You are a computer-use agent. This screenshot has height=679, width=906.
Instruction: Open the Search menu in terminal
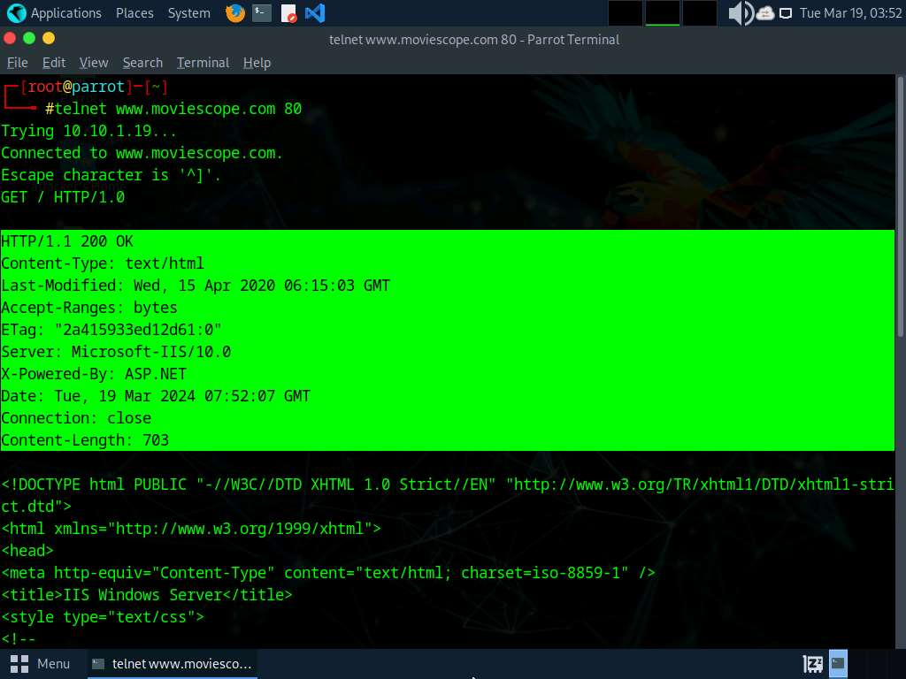tap(142, 63)
